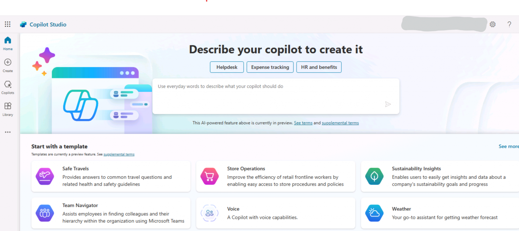Viewport: 519px width, 231px height.
Task: Click the Store Operations cart icon
Action: pos(210,176)
